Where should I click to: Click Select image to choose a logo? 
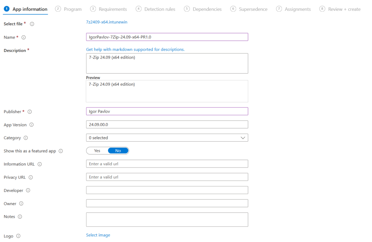pos(98,235)
